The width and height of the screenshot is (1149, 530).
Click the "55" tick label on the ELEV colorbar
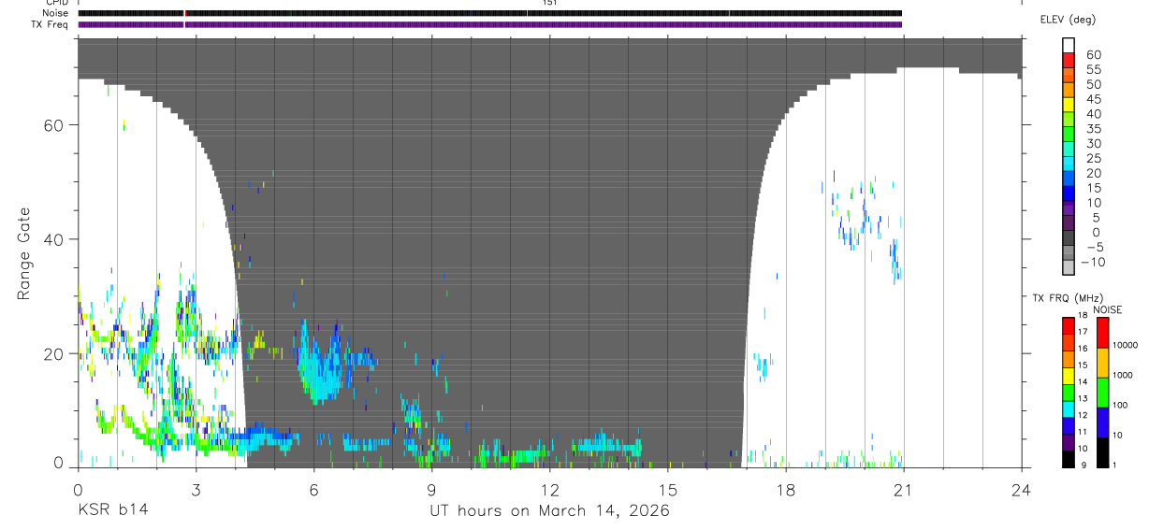(x=1093, y=70)
